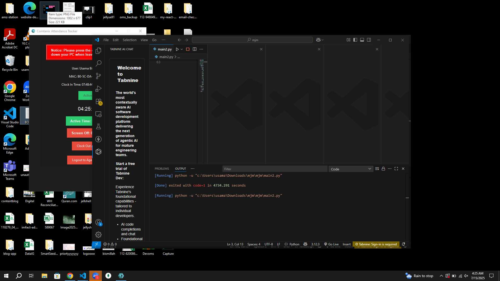The width and height of the screenshot is (500, 281).
Task: Open the Selection menu
Action: pyautogui.click(x=129, y=40)
